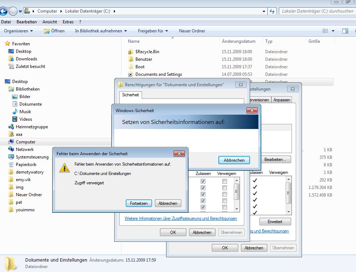Expand breadcrumb arrow after Computer
356x272 pixels.
point(61,11)
